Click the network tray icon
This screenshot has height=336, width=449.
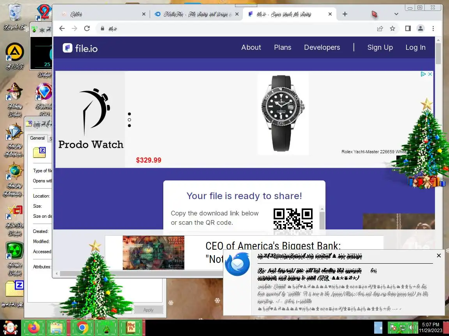(x=403, y=327)
